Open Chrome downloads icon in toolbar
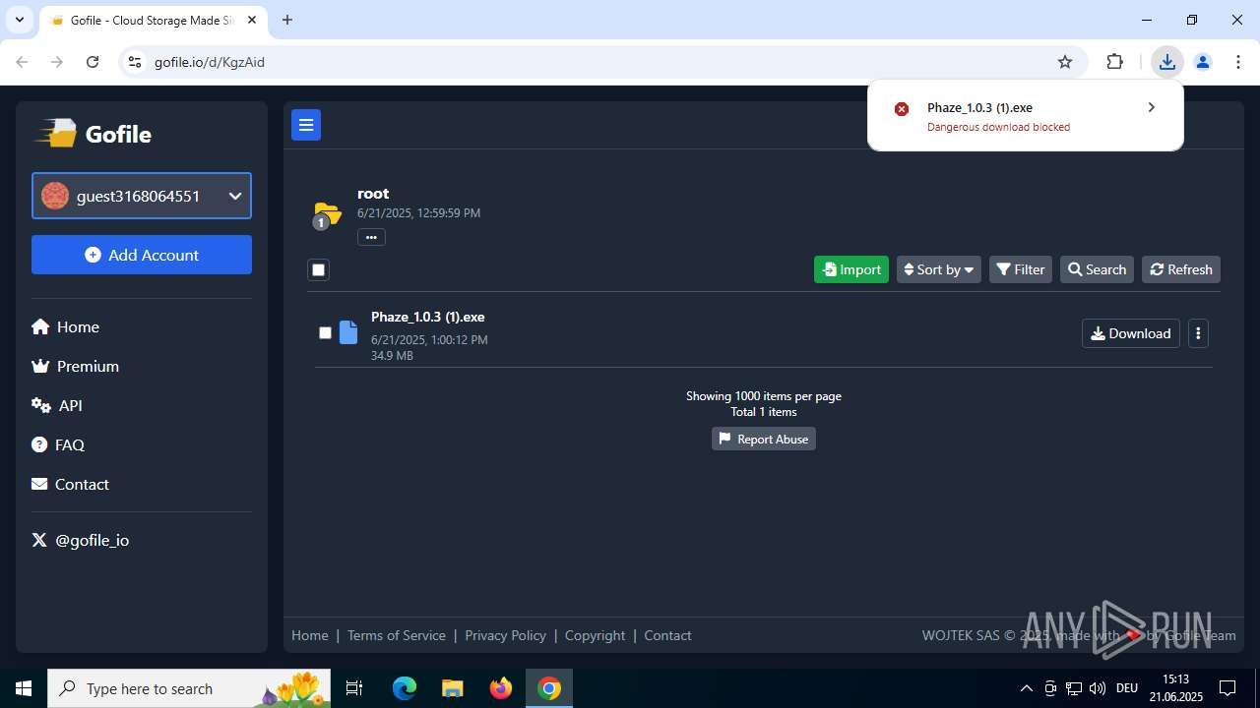This screenshot has height=708, width=1260. [x=1166, y=62]
